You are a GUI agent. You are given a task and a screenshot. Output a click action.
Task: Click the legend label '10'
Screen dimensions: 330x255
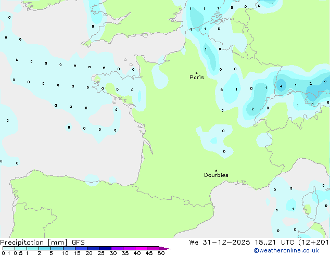(65, 253)
